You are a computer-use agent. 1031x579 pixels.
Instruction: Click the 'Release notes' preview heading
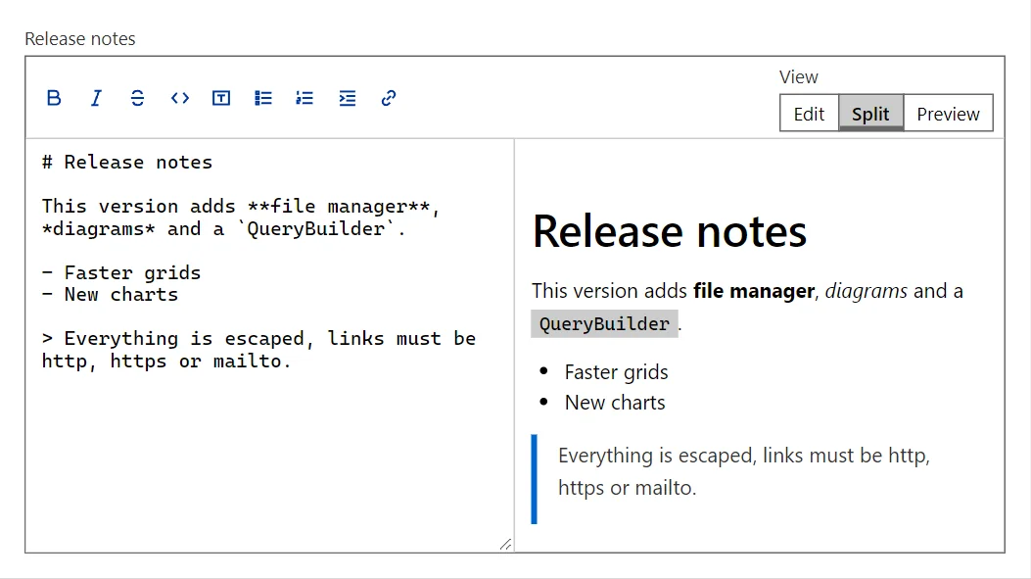pyautogui.click(x=670, y=231)
